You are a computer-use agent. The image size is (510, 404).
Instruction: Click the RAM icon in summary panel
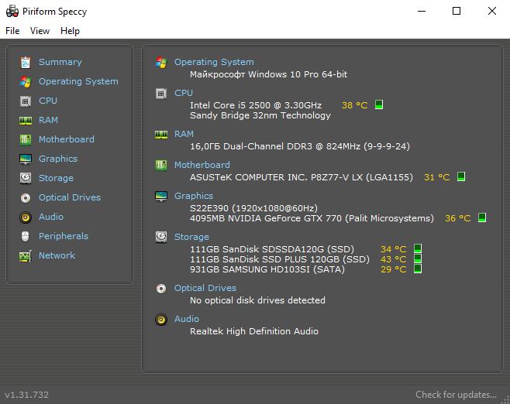click(161, 135)
